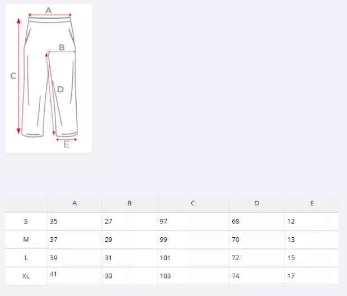The width and height of the screenshot is (347, 296).
Task: Select the S size row label
Action: 26,222
